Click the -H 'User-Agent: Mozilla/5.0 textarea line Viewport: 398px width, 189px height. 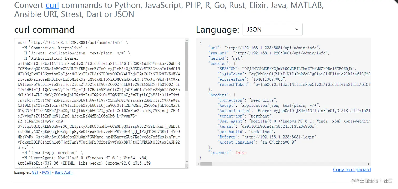(x=85, y=158)
